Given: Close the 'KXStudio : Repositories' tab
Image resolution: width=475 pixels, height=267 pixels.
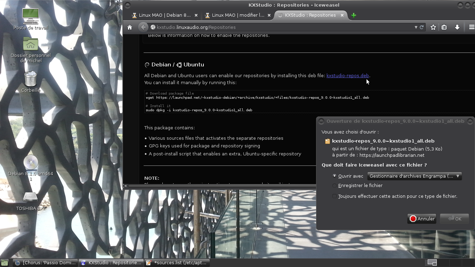Looking at the screenshot, I should click(342, 15).
